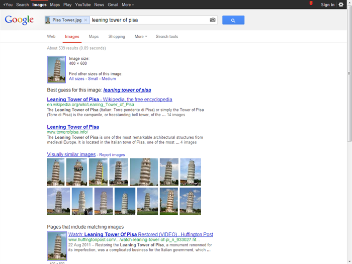Open first similar image in bottom row

point(58,201)
